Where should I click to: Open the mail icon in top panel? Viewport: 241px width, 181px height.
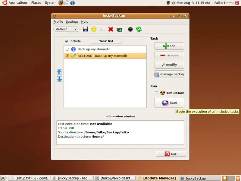pos(67,3)
